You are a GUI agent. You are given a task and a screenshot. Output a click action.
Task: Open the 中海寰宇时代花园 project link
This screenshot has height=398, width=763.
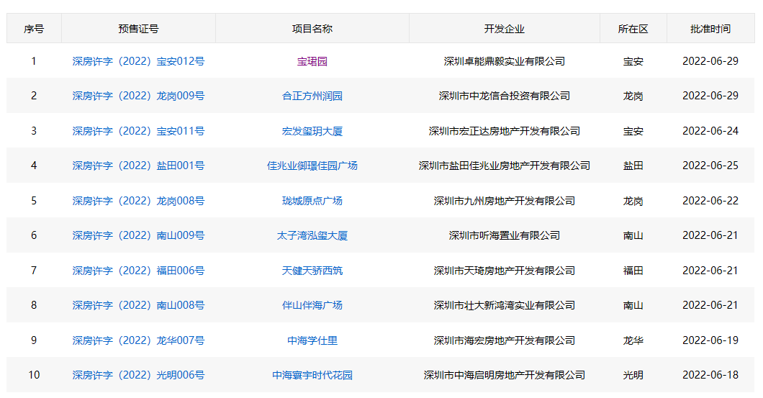tap(312, 375)
